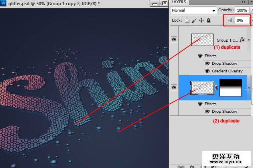The width and height of the screenshot is (253, 168).
Task: Toggle Lock position move icon
Action: 201,20
